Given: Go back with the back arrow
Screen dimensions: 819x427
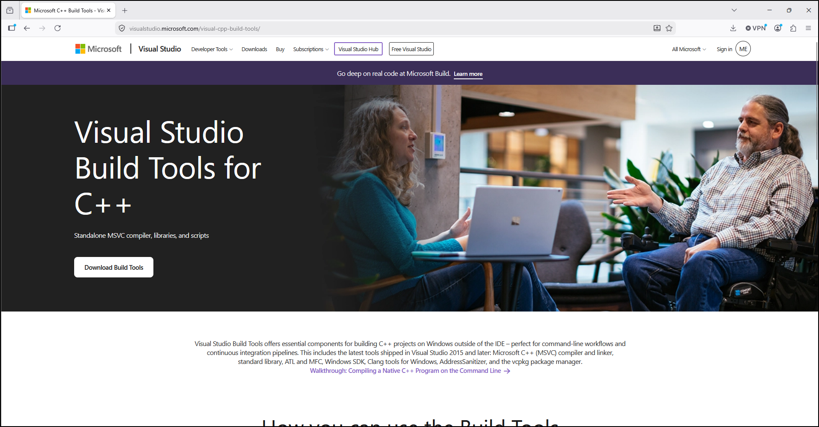Looking at the screenshot, I should [27, 28].
